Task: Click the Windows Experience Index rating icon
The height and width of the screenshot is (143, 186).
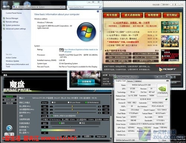Action: 61,50
